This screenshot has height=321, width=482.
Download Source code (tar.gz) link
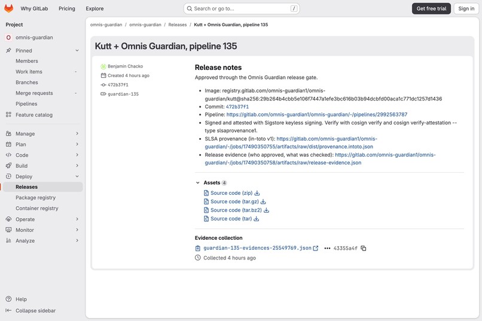234,201
